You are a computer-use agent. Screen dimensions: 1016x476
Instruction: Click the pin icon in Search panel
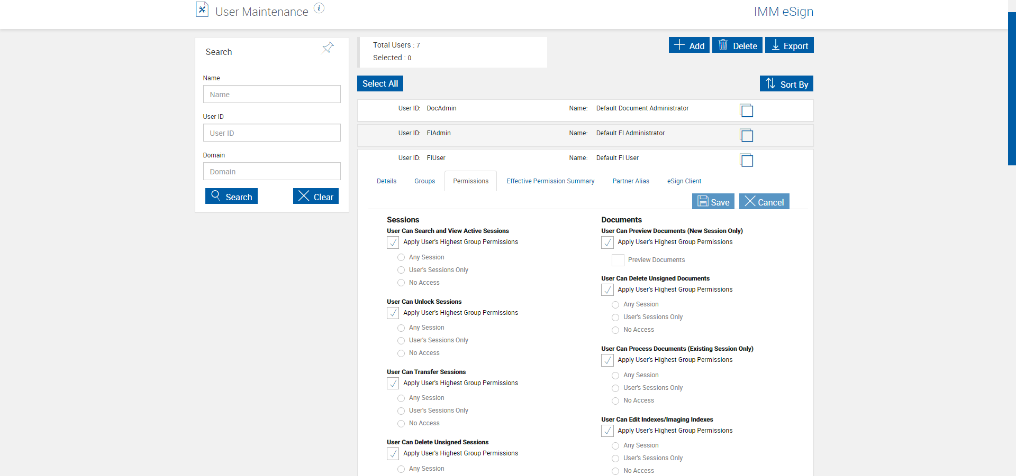(x=328, y=48)
